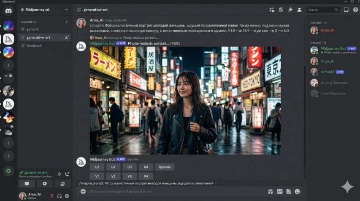This screenshot has width=360, height=201.
Task: Open the GIF picker button
Action: pyautogui.click(x=280, y=191)
